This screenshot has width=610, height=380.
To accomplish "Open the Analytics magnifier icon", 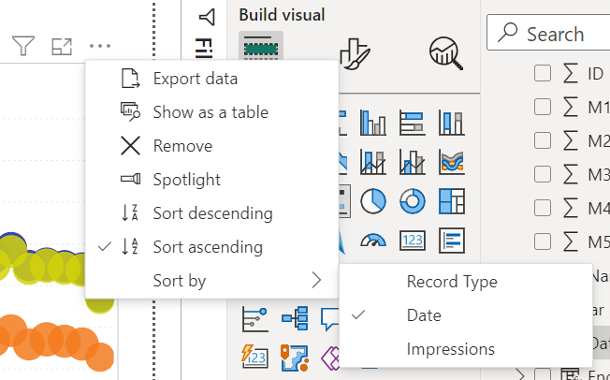I will [446, 53].
